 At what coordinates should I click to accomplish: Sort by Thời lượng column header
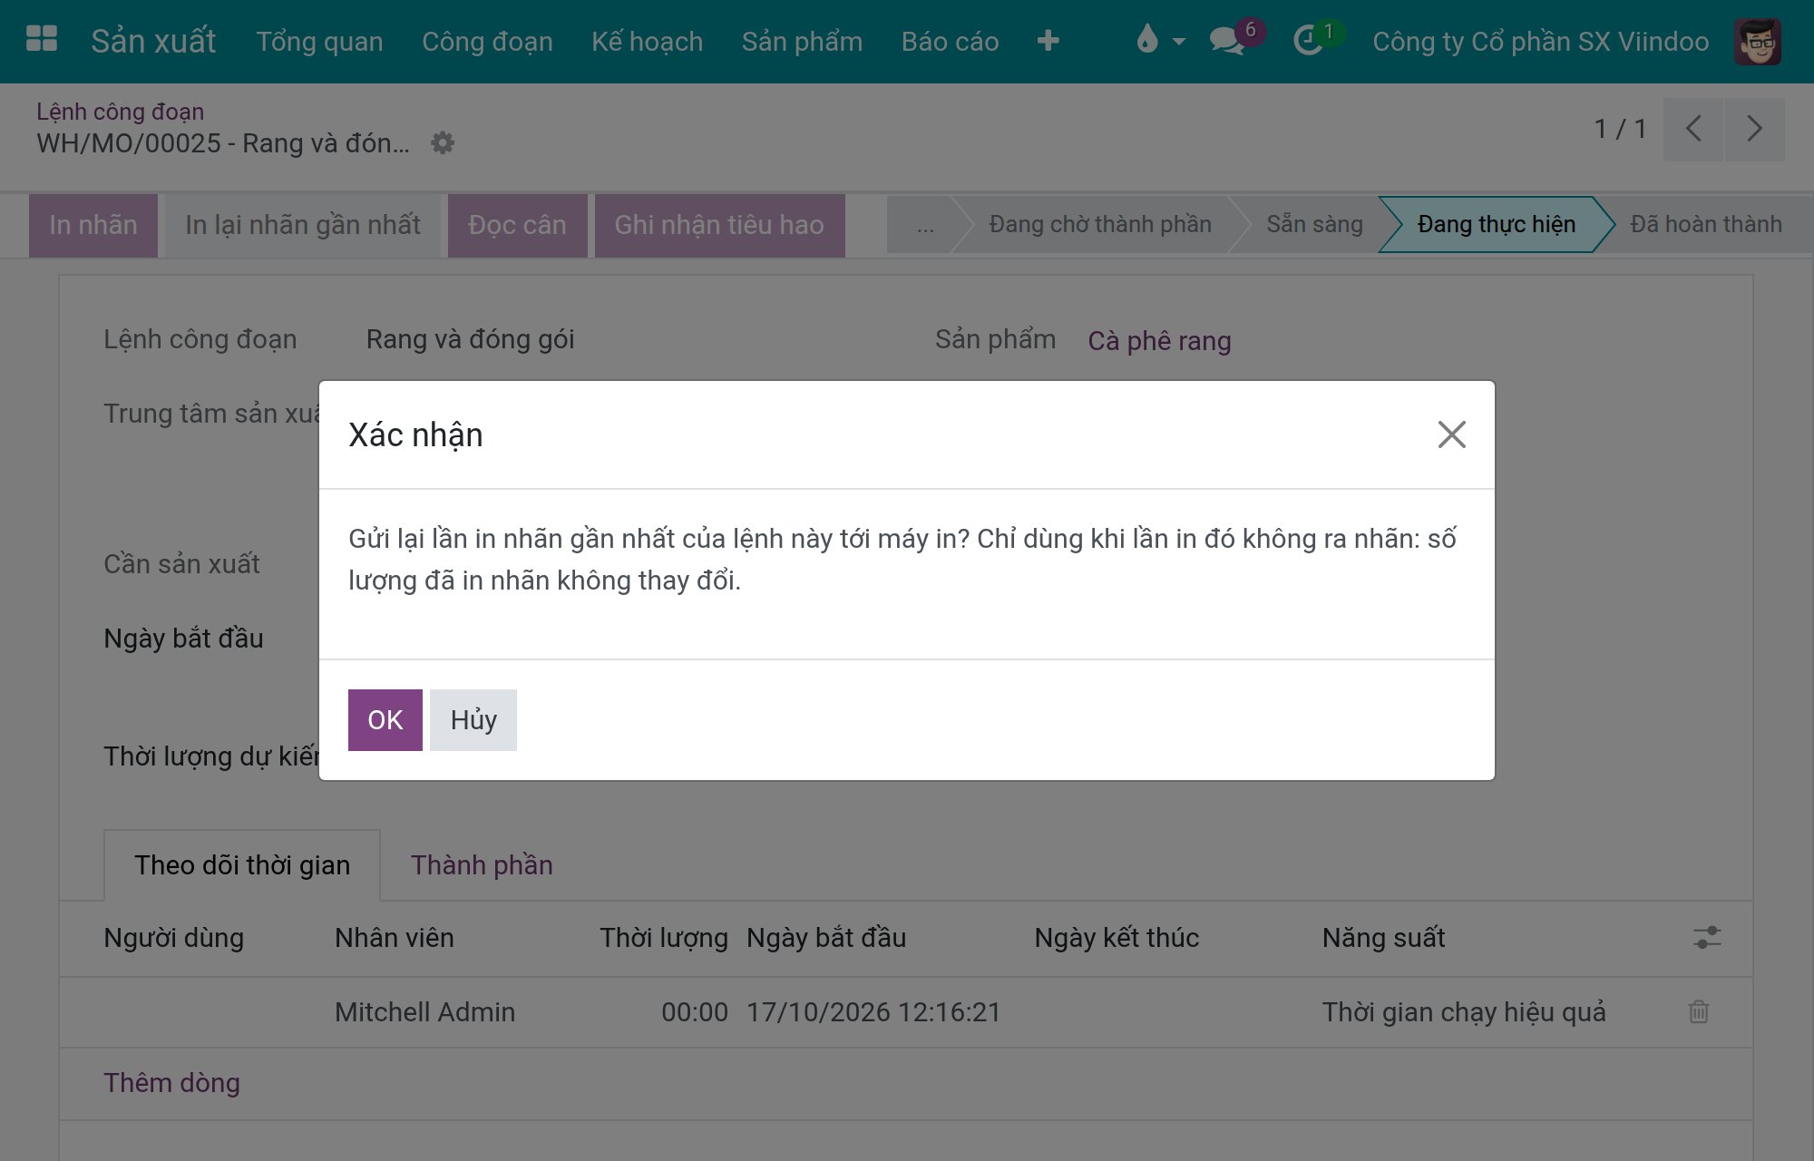(663, 938)
